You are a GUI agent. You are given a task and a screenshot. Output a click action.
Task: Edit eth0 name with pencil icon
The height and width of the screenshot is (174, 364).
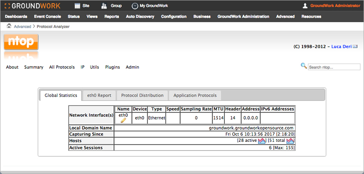(123, 120)
